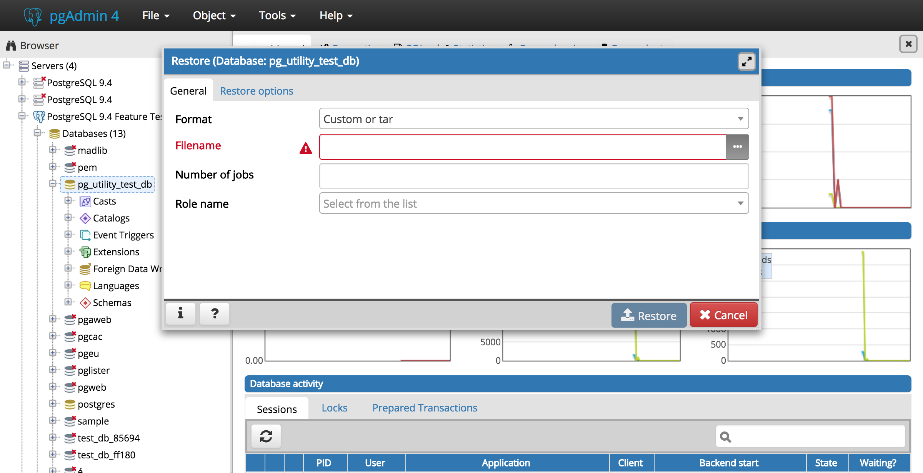Click the info button in dialog footer

180,314
